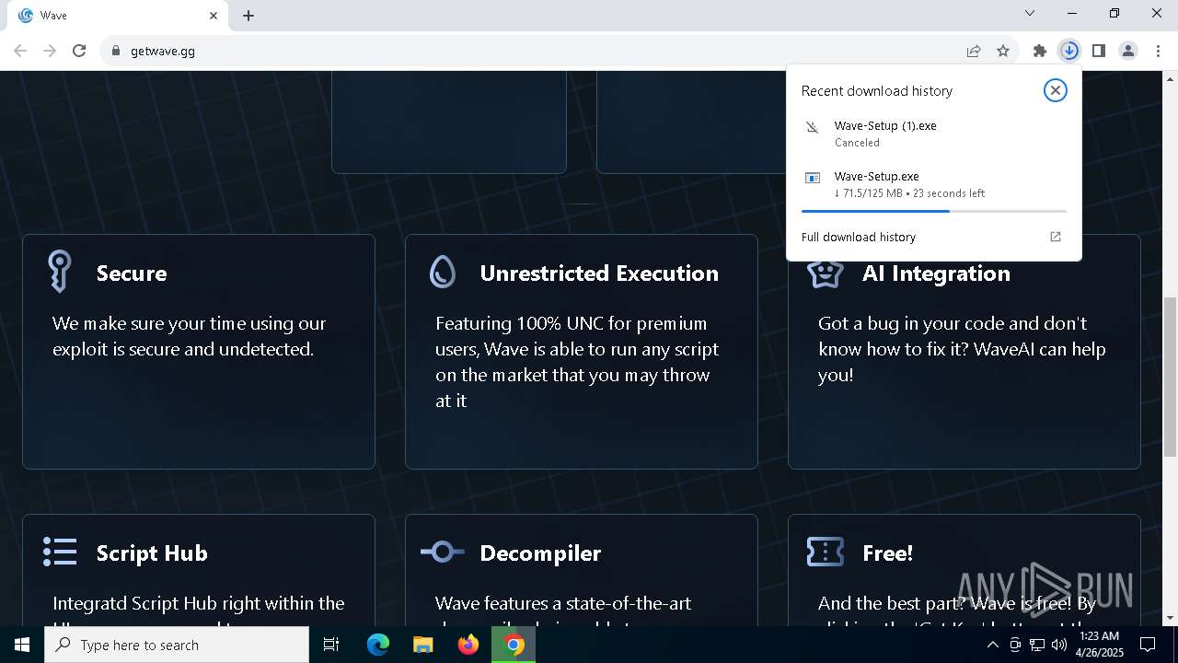Open the Extensions puzzle icon
The image size is (1178, 663).
tap(1040, 51)
